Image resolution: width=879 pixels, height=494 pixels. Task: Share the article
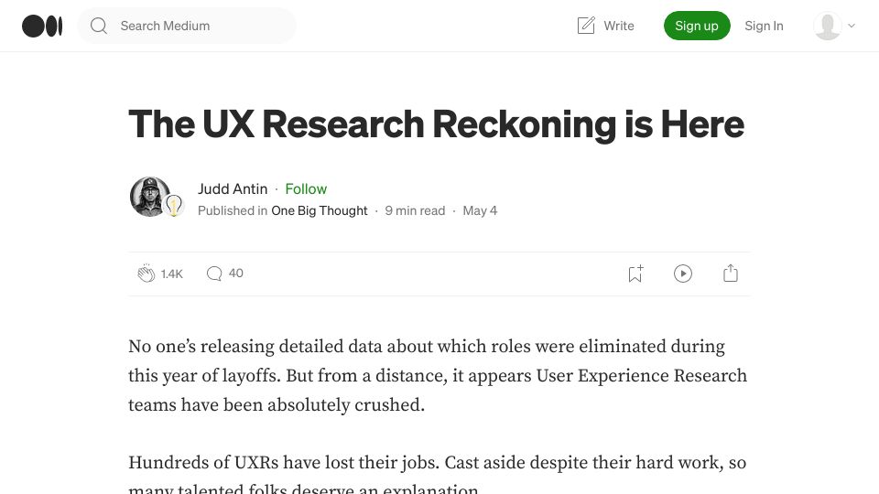click(x=731, y=274)
